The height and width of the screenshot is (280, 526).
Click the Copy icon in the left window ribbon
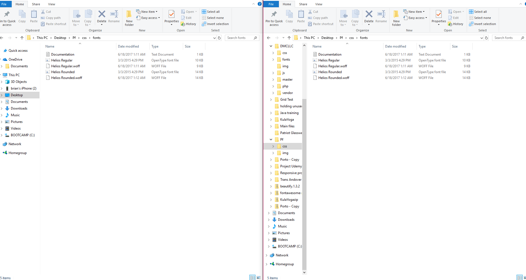pos(22,14)
